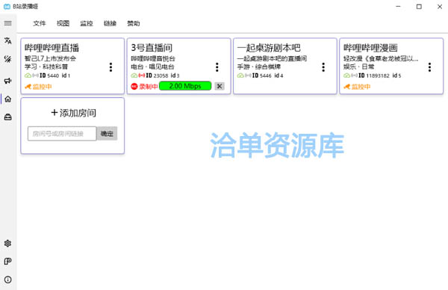The image size is (448, 290).
Task: Click the 学习 · 科技科普 category text
Action: click(46, 67)
